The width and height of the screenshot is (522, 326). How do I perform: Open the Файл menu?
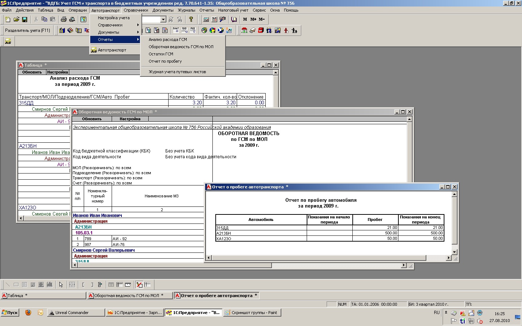pos(7,10)
